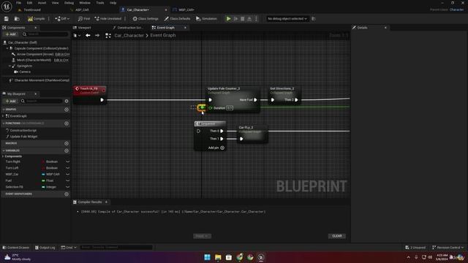Switch to the WBP_CAR tab
The width and height of the screenshot is (468, 263).
pos(186,9)
